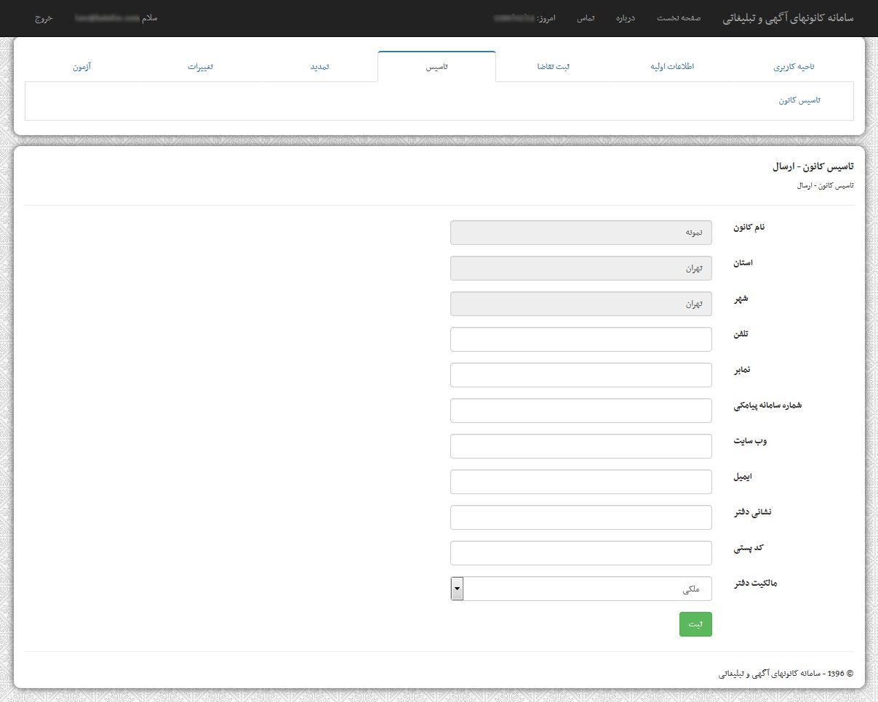
Task: Click the تاسیس کانون - ارسال heading
Action: click(813, 166)
